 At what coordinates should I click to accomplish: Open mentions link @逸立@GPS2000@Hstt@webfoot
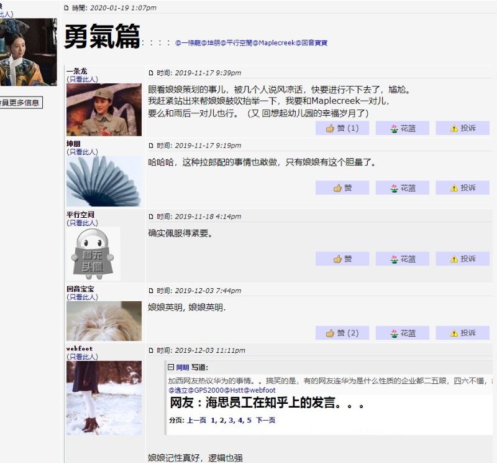point(222,390)
